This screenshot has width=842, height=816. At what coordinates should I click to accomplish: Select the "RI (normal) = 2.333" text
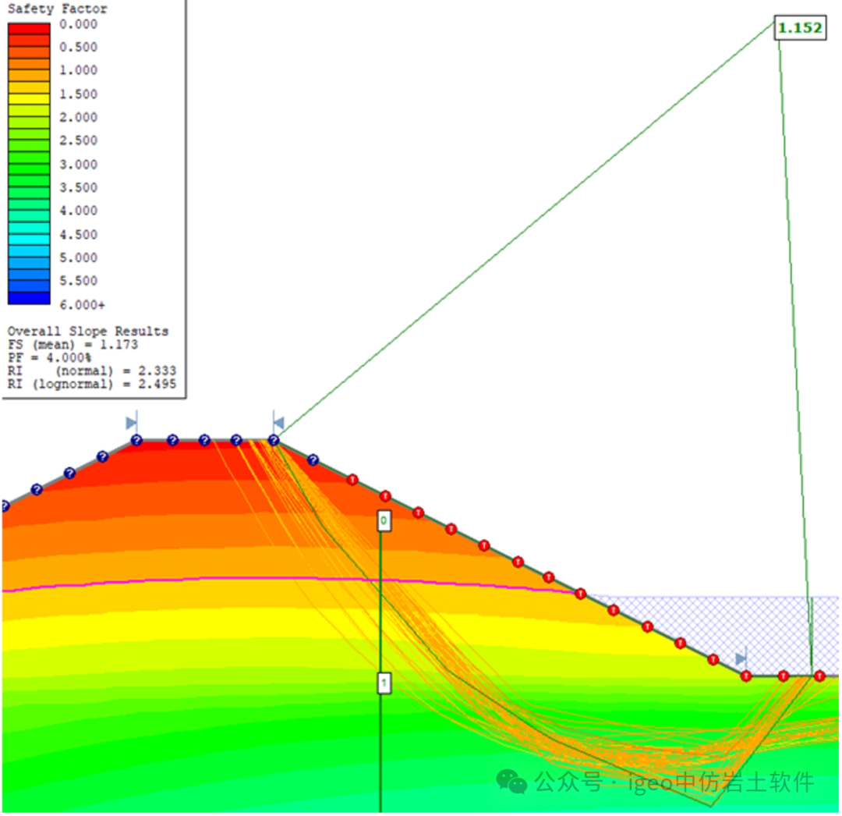(x=91, y=371)
